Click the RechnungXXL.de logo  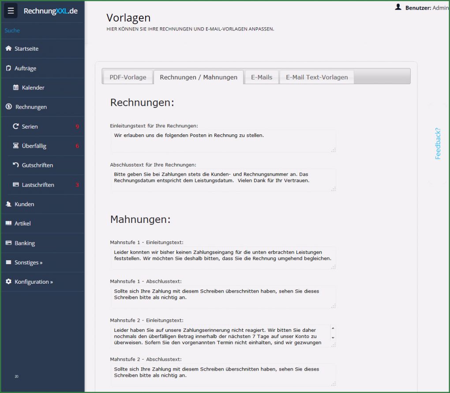[x=50, y=11]
